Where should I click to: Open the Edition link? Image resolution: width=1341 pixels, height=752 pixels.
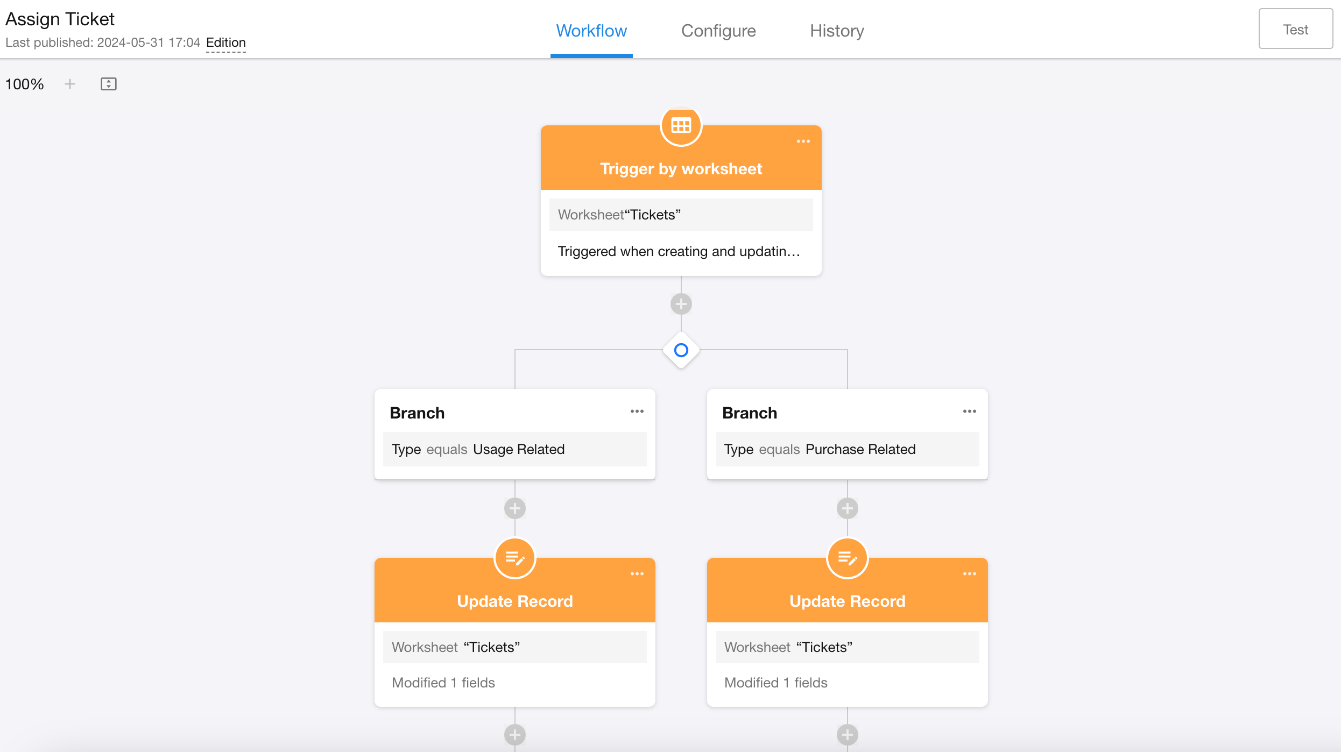pos(225,42)
